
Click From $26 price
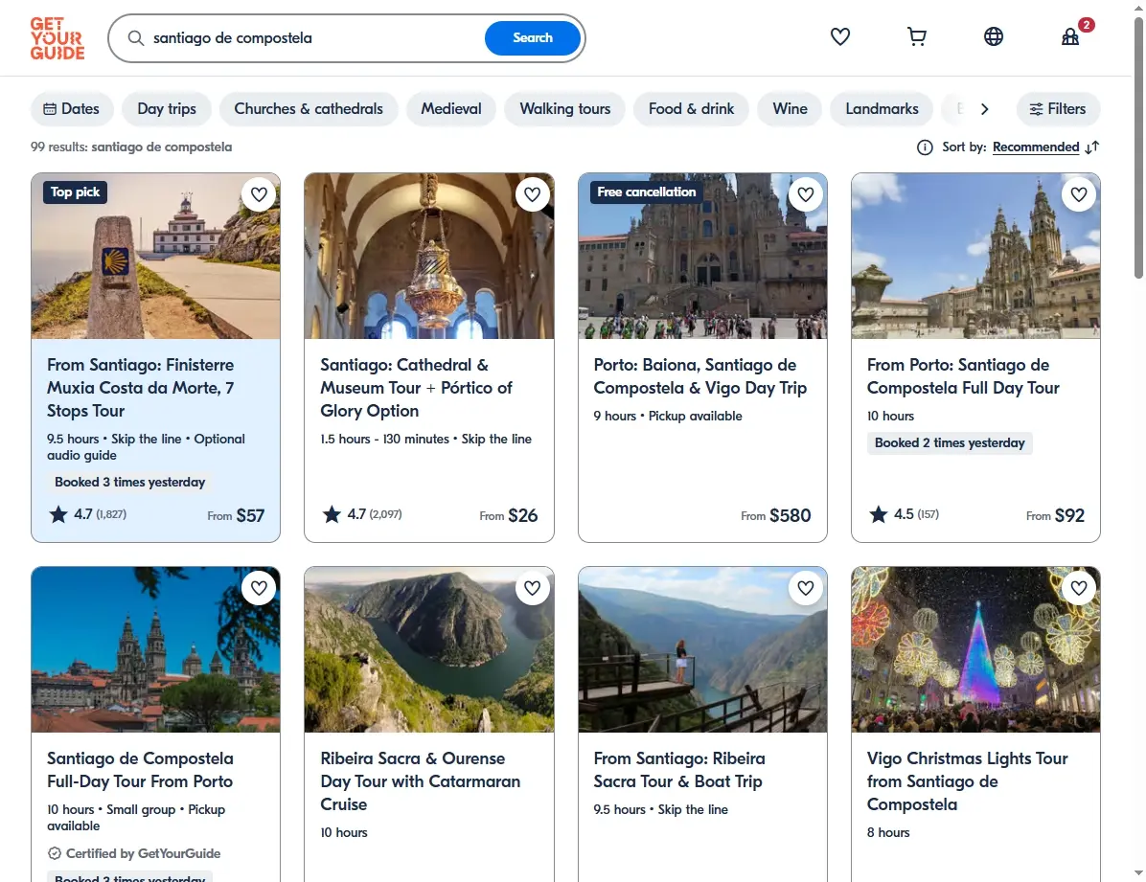pyautogui.click(x=508, y=515)
